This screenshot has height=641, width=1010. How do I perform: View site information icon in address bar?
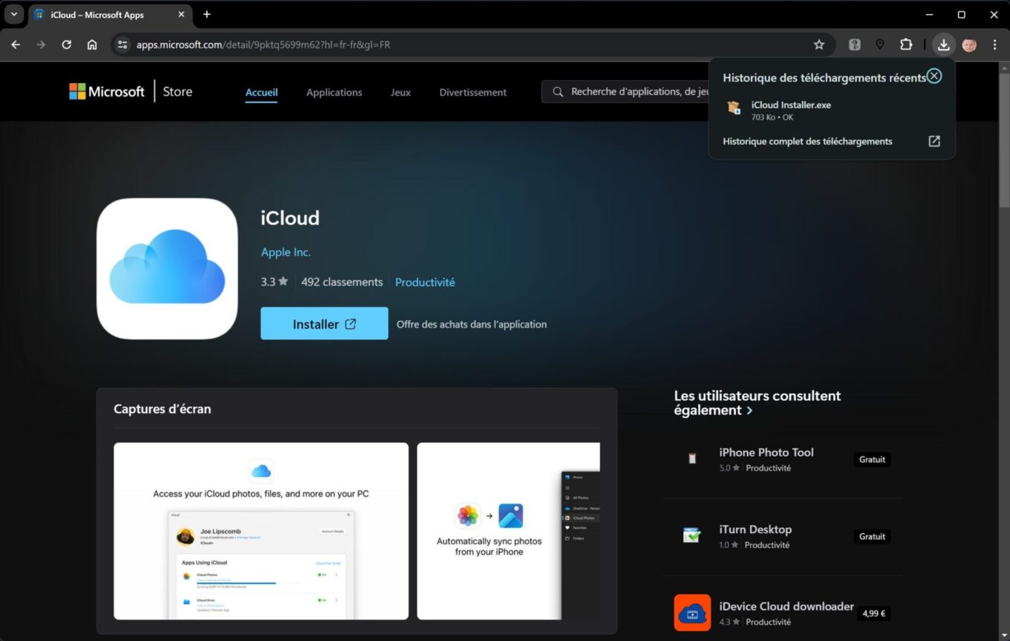click(x=123, y=45)
